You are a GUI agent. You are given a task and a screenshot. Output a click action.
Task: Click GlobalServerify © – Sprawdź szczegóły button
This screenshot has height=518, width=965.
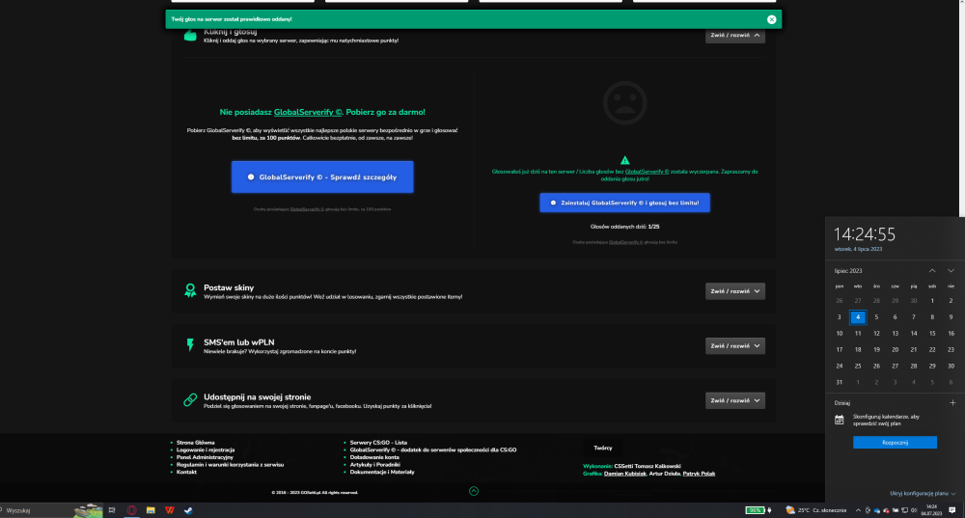coord(322,177)
